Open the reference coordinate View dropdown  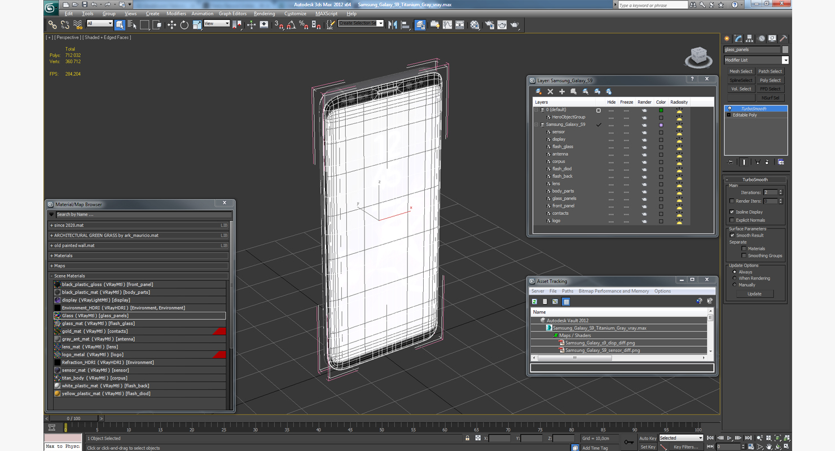click(217, 24)
